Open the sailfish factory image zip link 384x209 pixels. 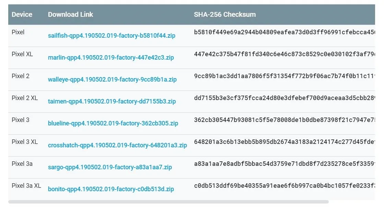[112, 36]
